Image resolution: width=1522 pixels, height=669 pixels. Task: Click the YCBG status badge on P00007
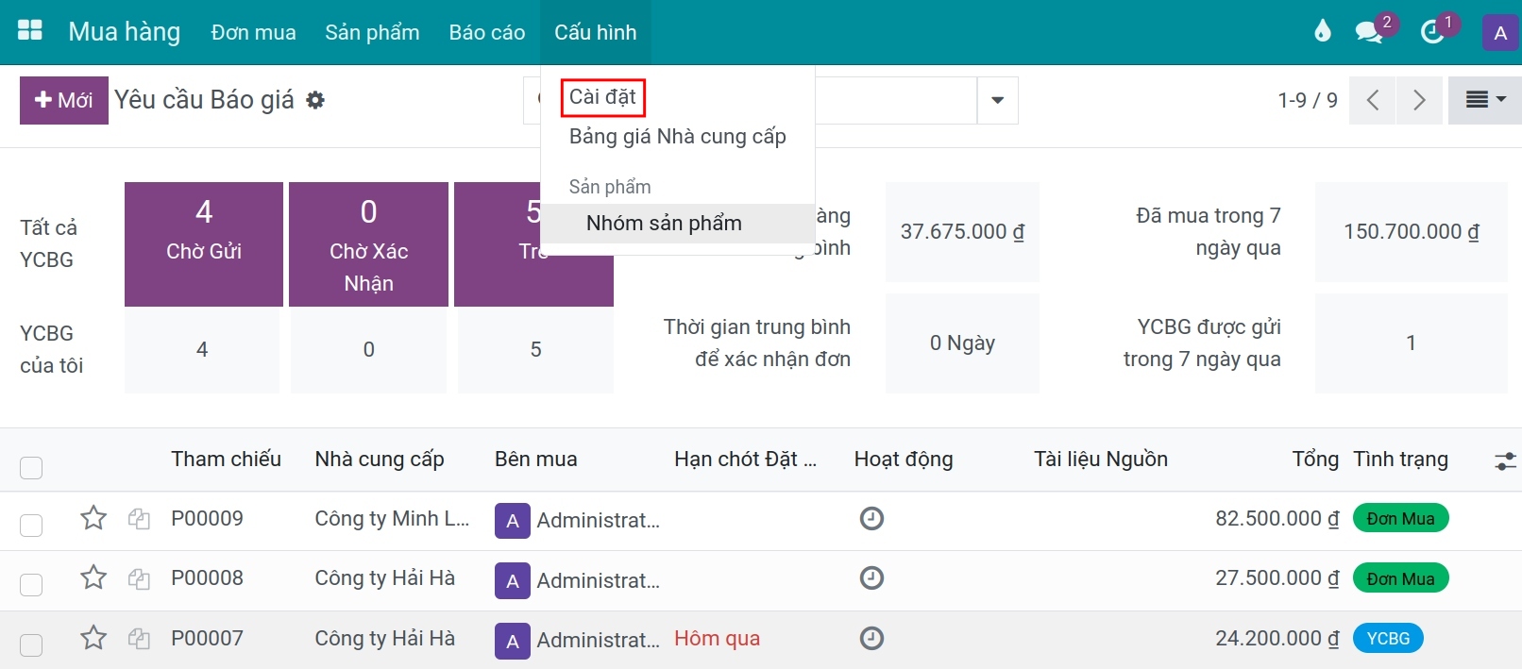point(1388,639)
